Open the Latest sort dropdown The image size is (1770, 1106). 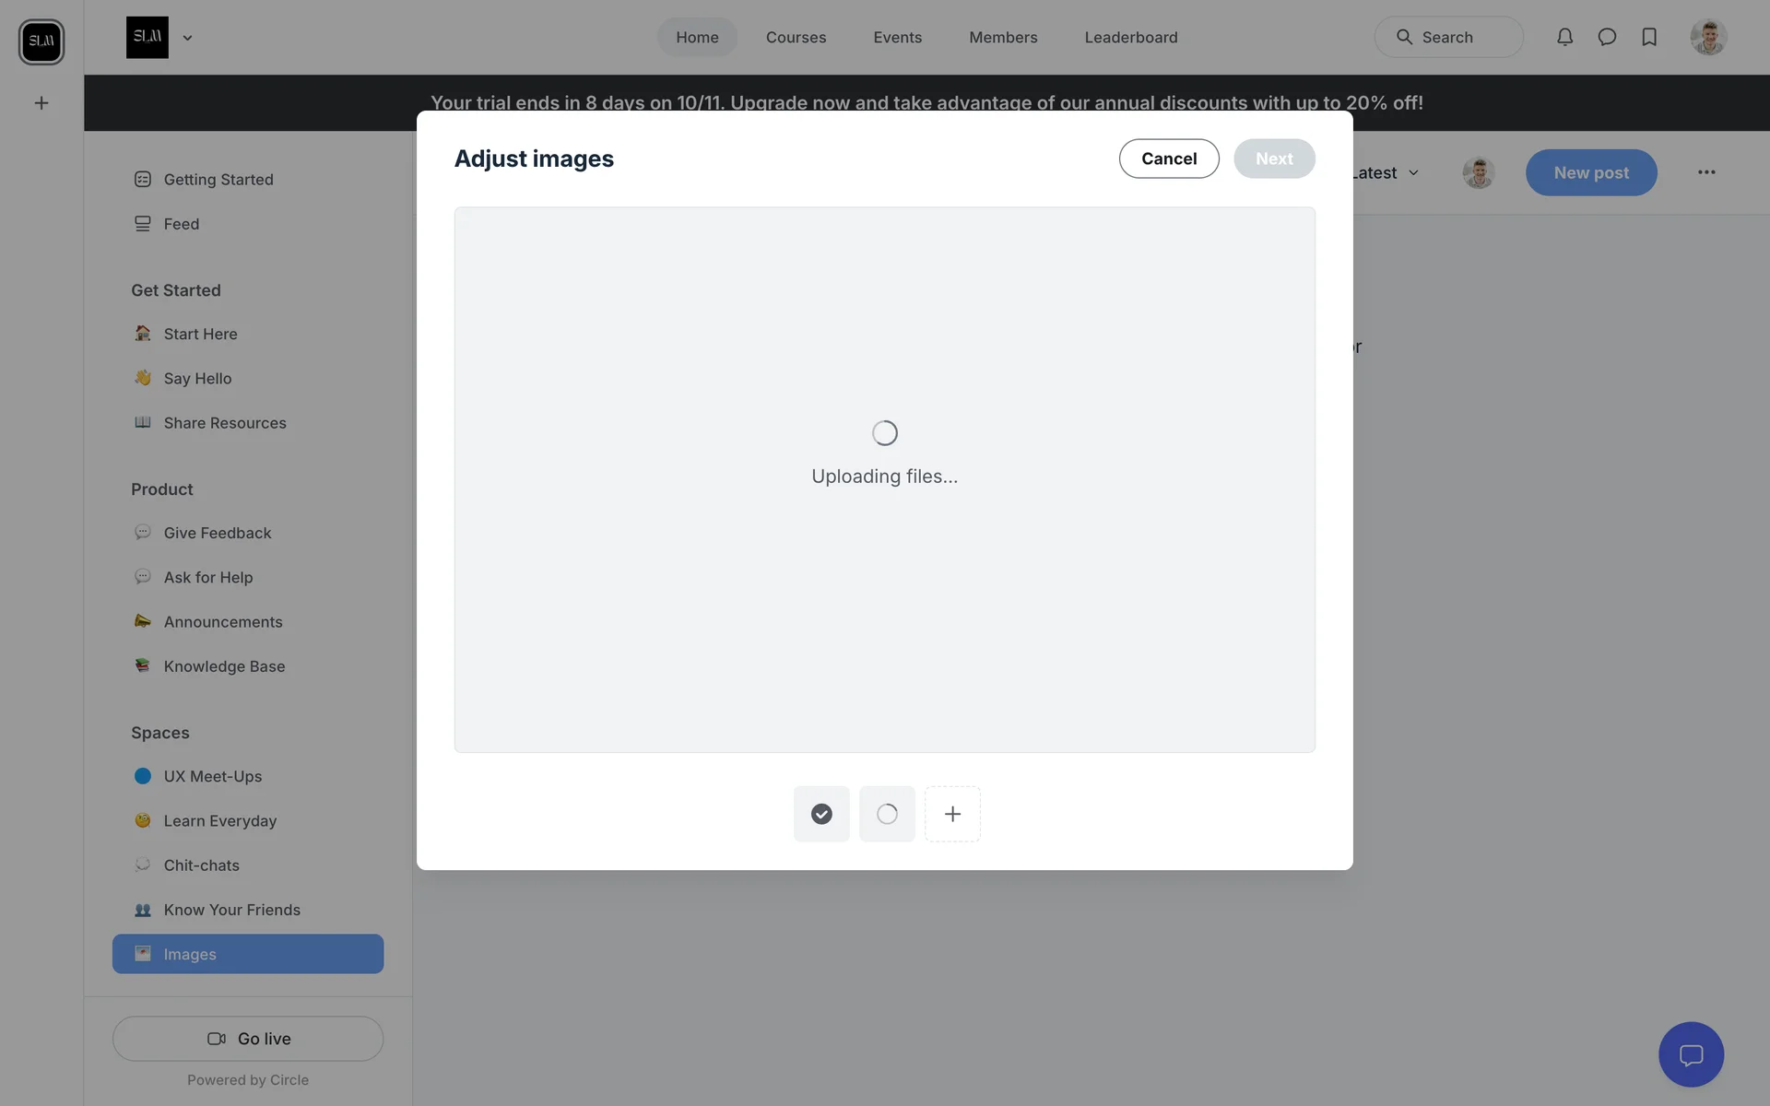click(1386, 173)
